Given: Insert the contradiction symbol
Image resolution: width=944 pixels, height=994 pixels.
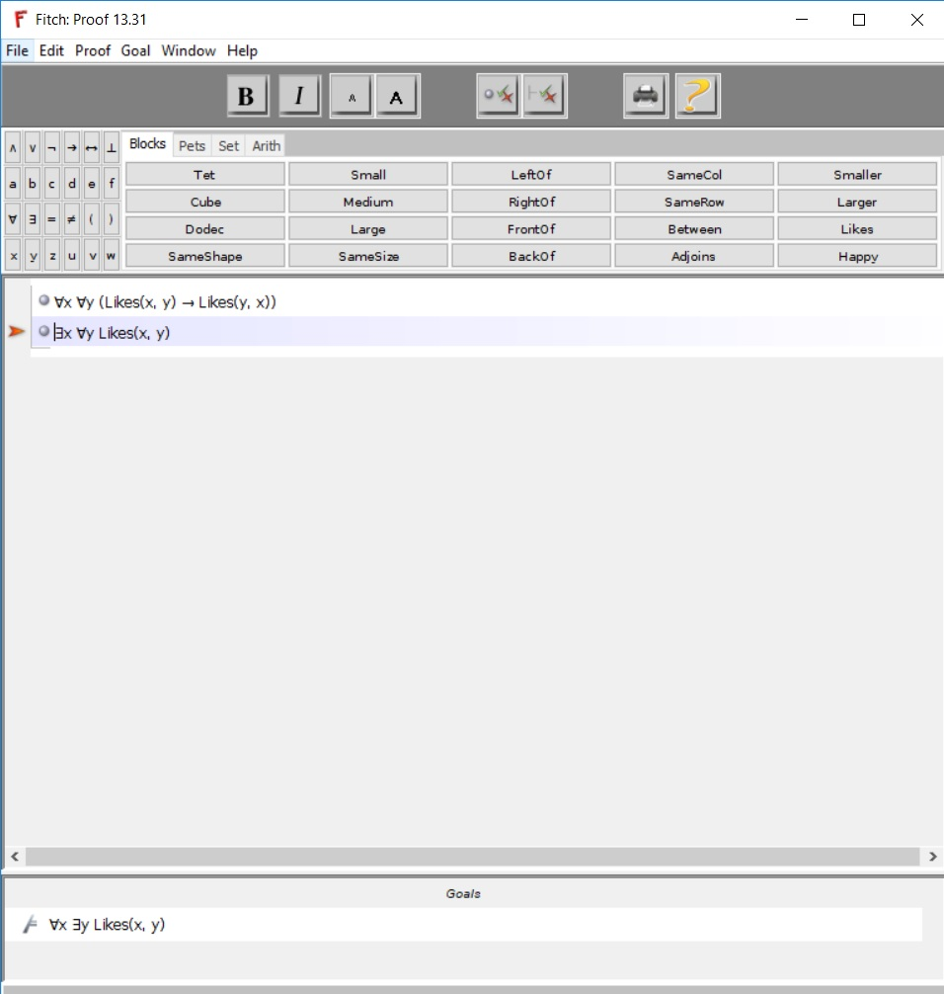Looking at the screenshot, I should click(x=111, y=145).
